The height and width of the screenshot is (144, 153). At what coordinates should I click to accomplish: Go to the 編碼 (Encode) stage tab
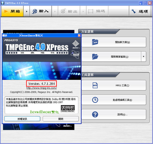click(97, 11)
